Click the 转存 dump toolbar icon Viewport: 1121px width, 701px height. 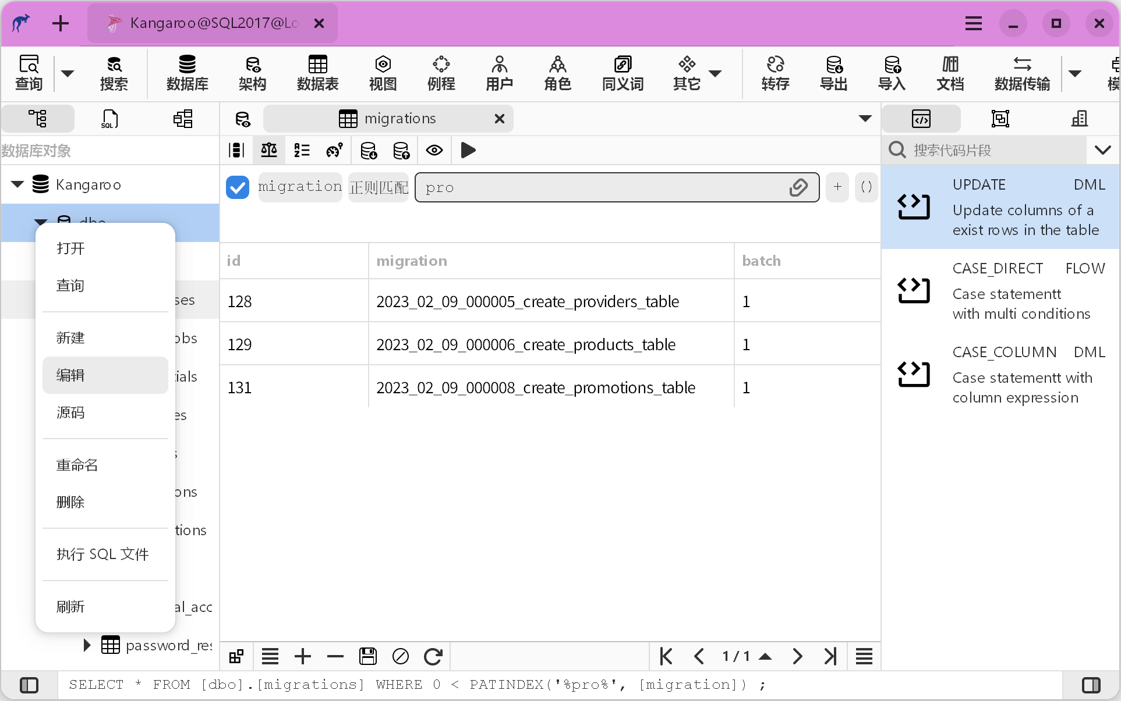coord(775,73)
